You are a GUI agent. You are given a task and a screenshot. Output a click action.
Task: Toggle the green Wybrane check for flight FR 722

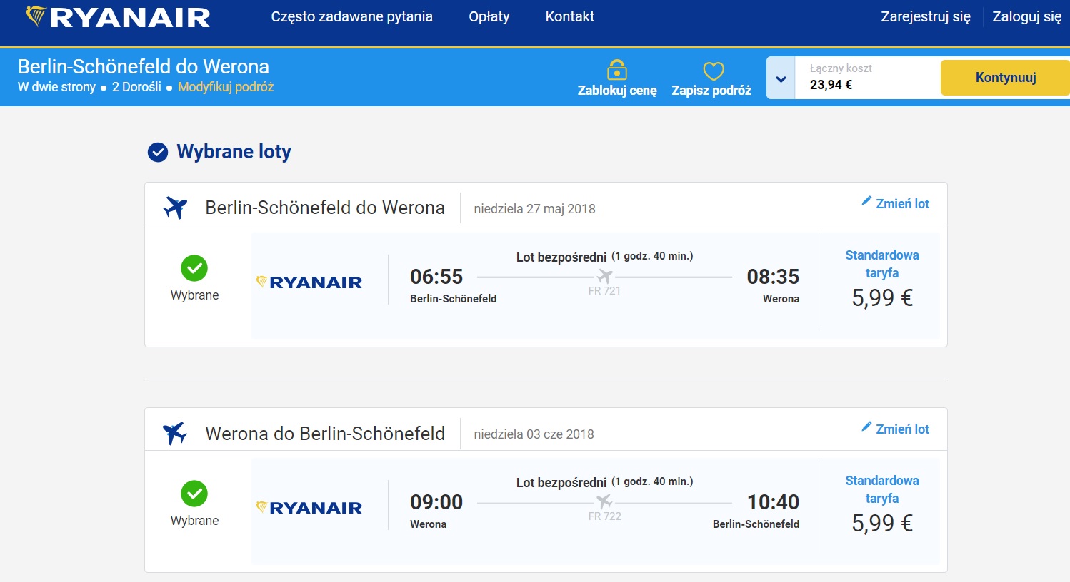(194, 494)
